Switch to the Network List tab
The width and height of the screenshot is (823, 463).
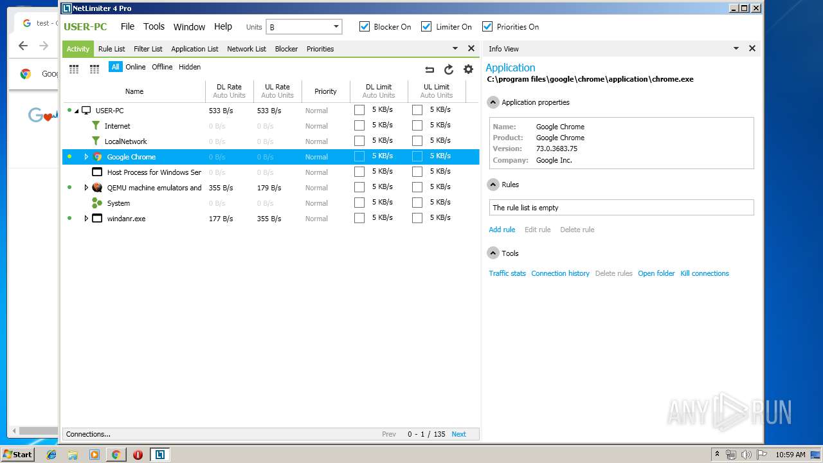coord(247,49)
